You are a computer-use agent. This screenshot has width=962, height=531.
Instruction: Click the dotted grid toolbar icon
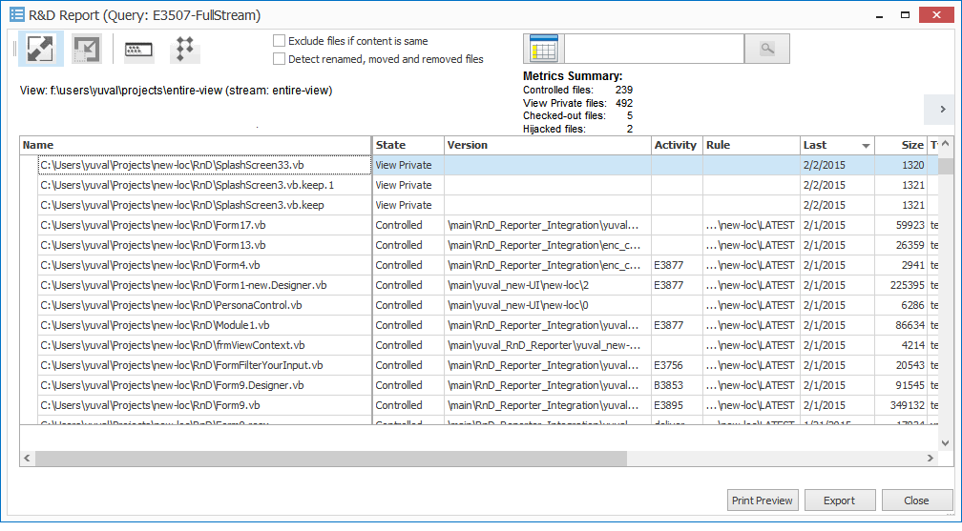click(185, 50)
